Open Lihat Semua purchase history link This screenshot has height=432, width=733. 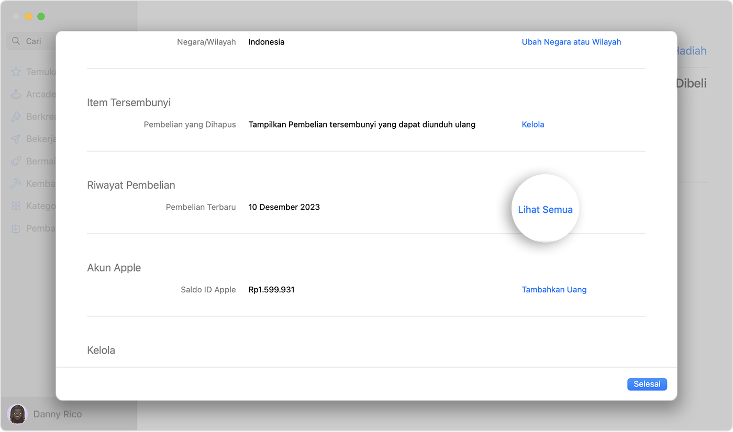545,210
